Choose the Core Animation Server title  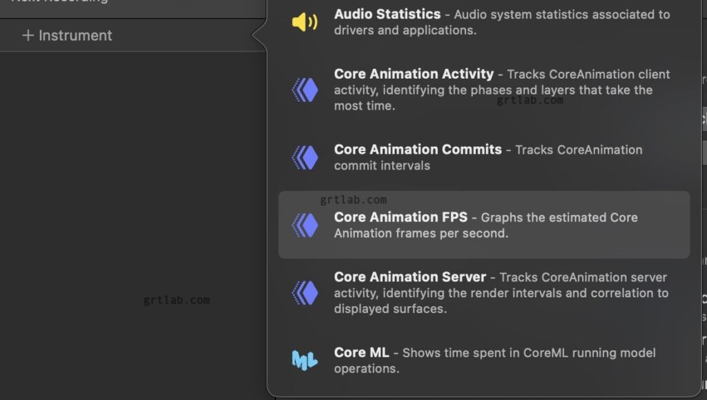(x=410, y=277)
